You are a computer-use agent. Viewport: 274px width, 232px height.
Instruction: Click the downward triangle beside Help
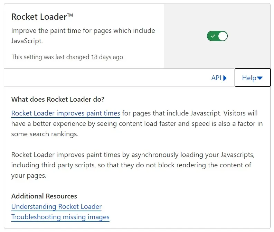pos(260,78)
